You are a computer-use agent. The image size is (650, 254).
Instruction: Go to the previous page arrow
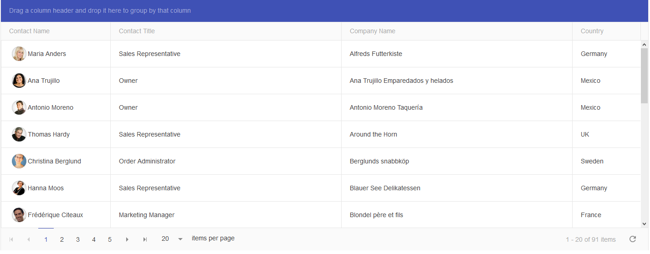point(28,239)
